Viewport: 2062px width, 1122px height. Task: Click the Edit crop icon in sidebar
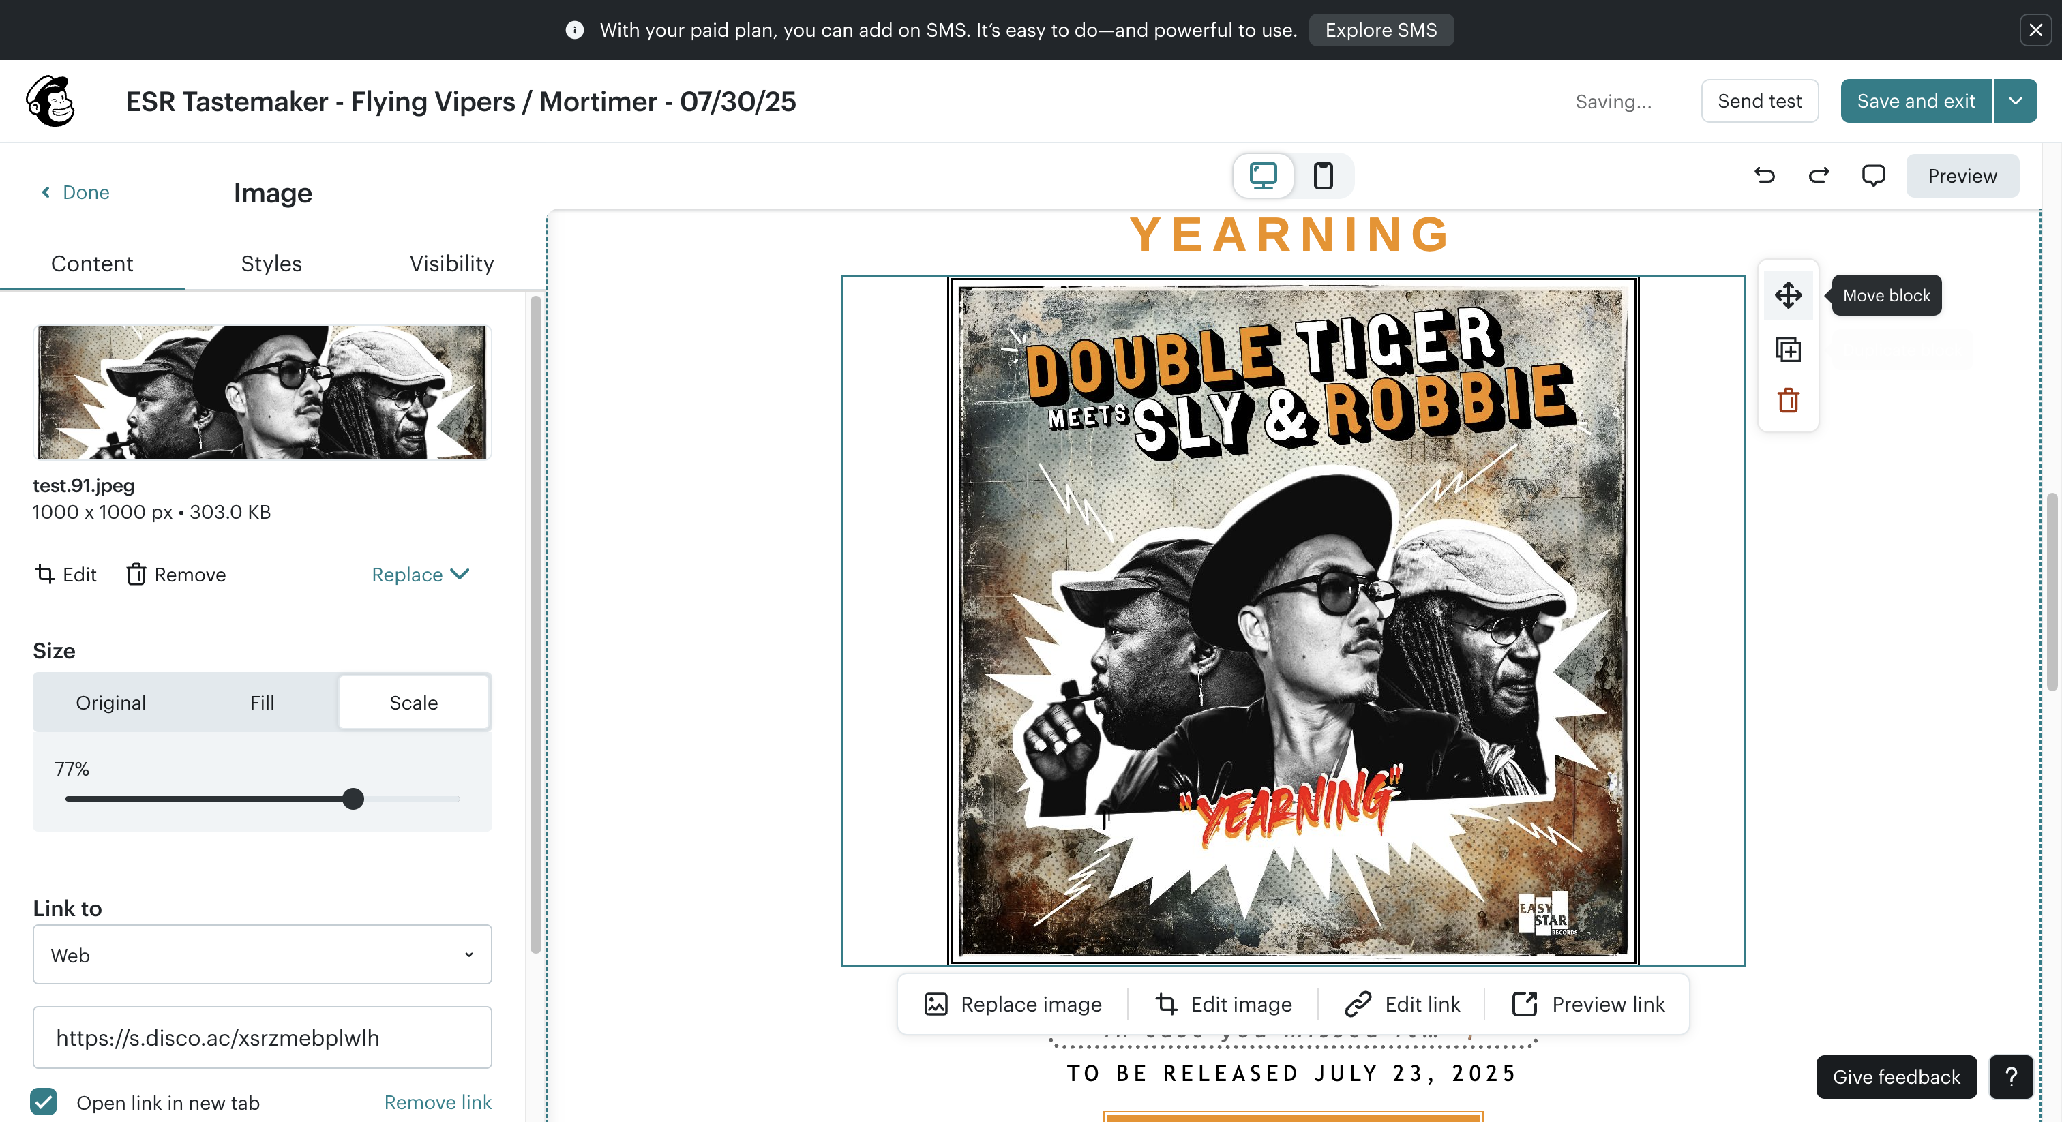[x=65, y=575]
